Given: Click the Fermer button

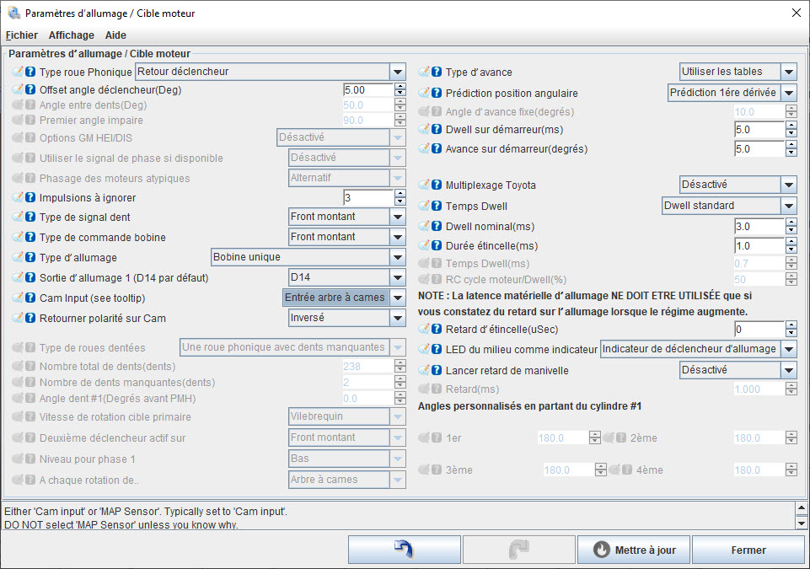Looking at the screenshot, I should (748, 550).
